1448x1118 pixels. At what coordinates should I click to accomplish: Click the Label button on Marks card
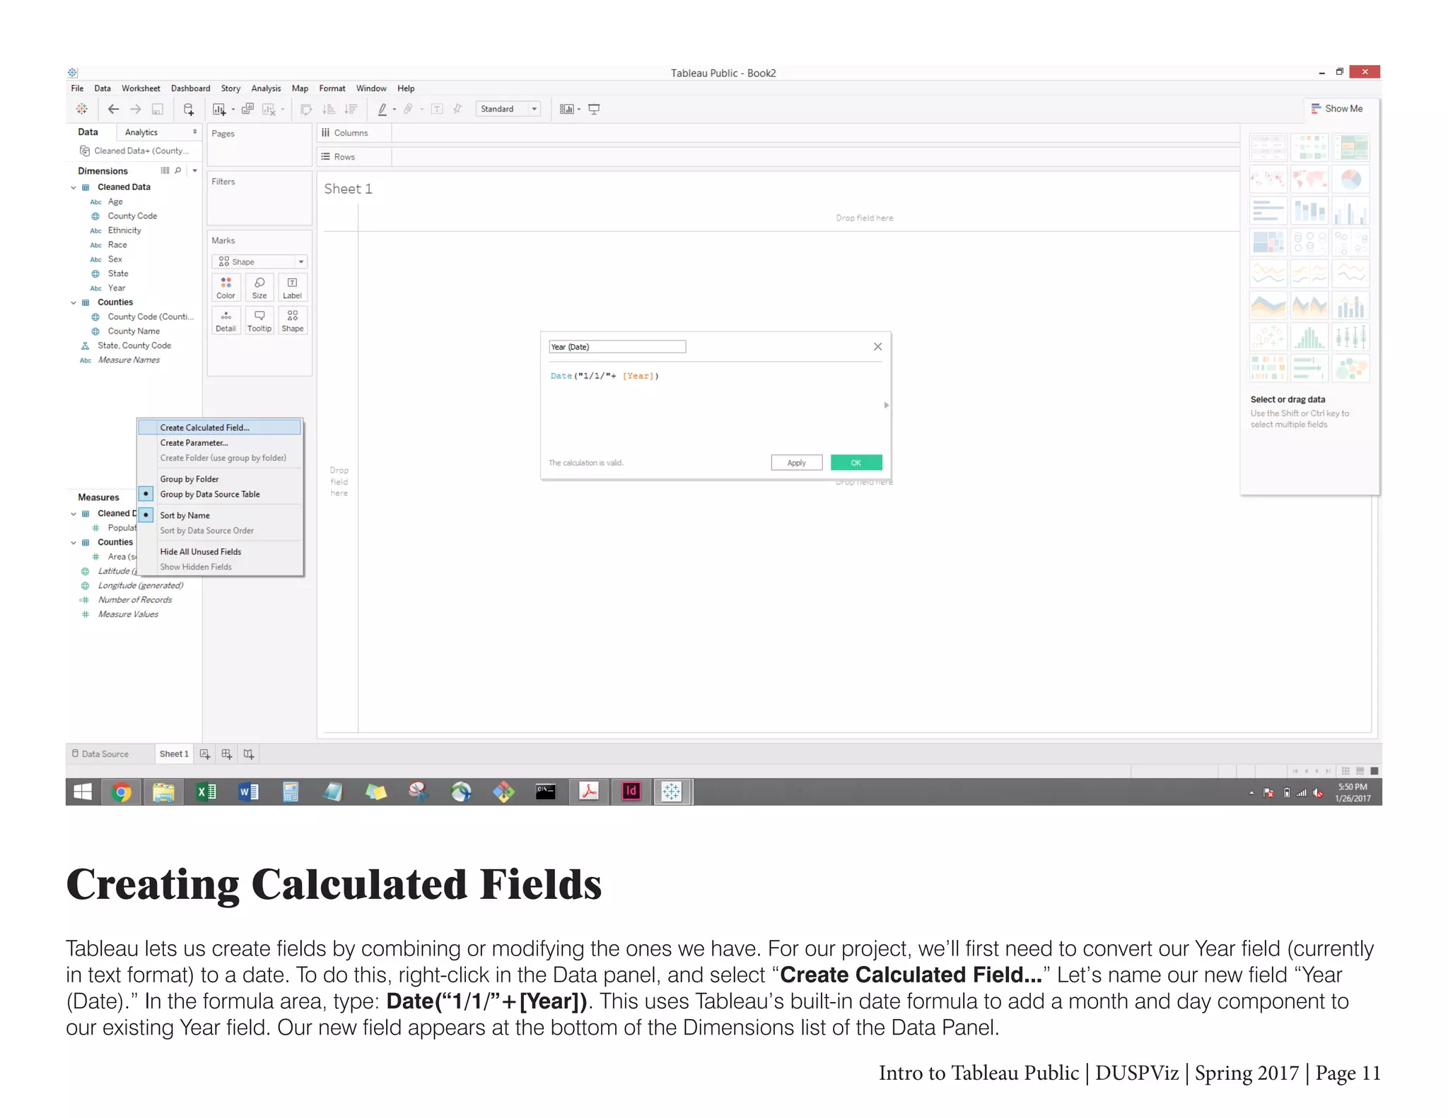(x=292, y=288)
